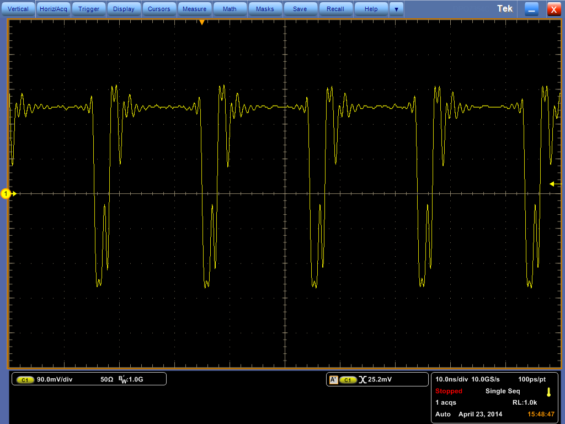The width and height of the screenshot is (565, 424).
Task: Click the rising edge trigger slope icon
Action: point(363,380)
